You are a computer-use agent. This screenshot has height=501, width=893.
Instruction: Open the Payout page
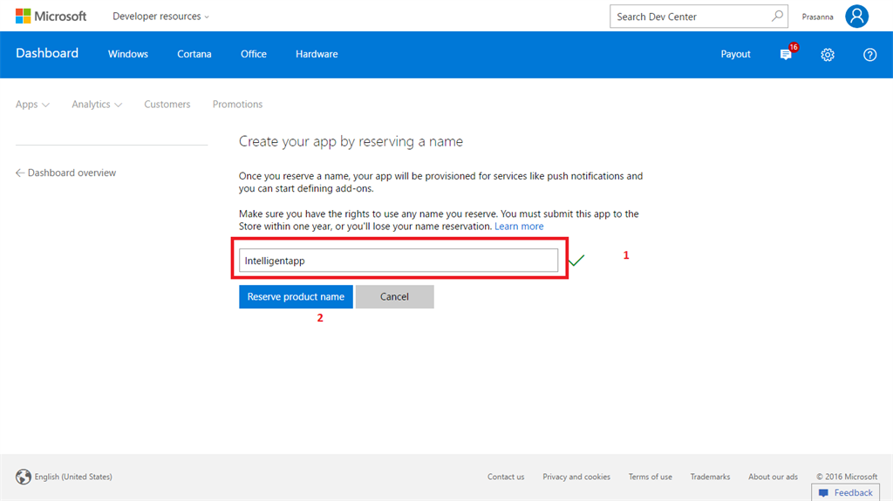click(735, 54)
